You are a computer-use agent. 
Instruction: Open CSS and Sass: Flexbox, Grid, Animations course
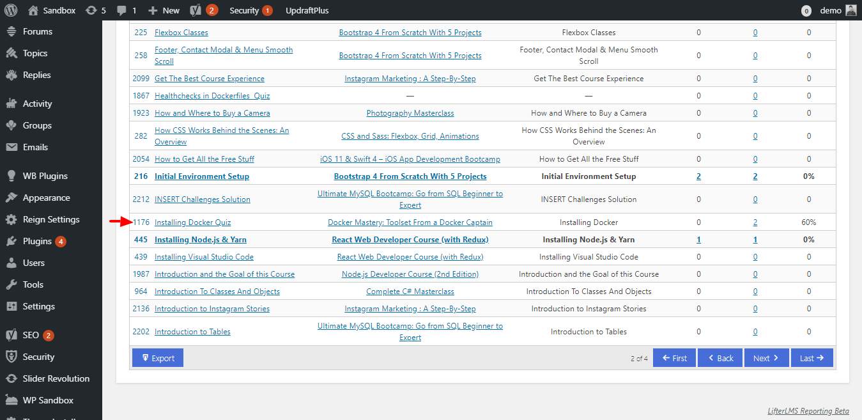(x=410, y=136)
